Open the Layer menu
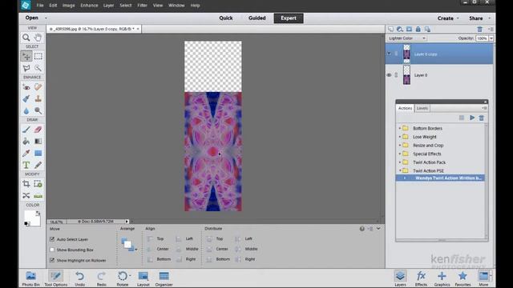 pyautogui.click(x=109, y=6)
